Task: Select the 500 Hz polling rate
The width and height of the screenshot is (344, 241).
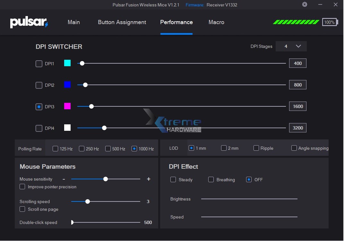Action: (x=108, y=149)
